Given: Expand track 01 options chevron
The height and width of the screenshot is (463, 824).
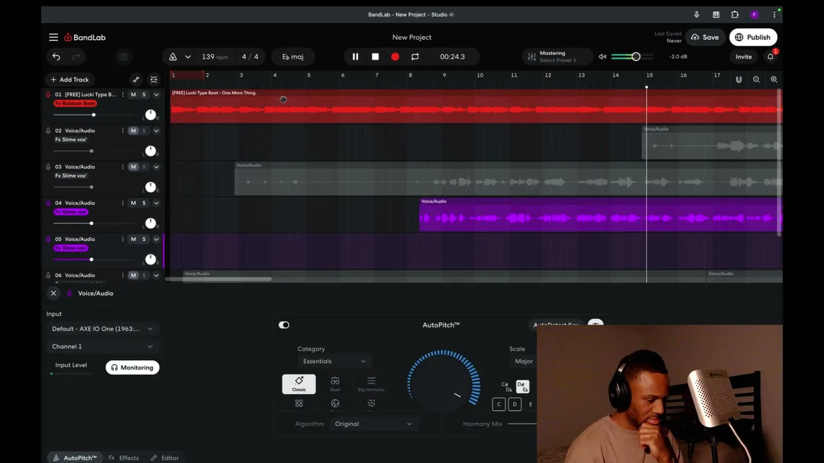Looking at the screenshot, I should point(156,95).
